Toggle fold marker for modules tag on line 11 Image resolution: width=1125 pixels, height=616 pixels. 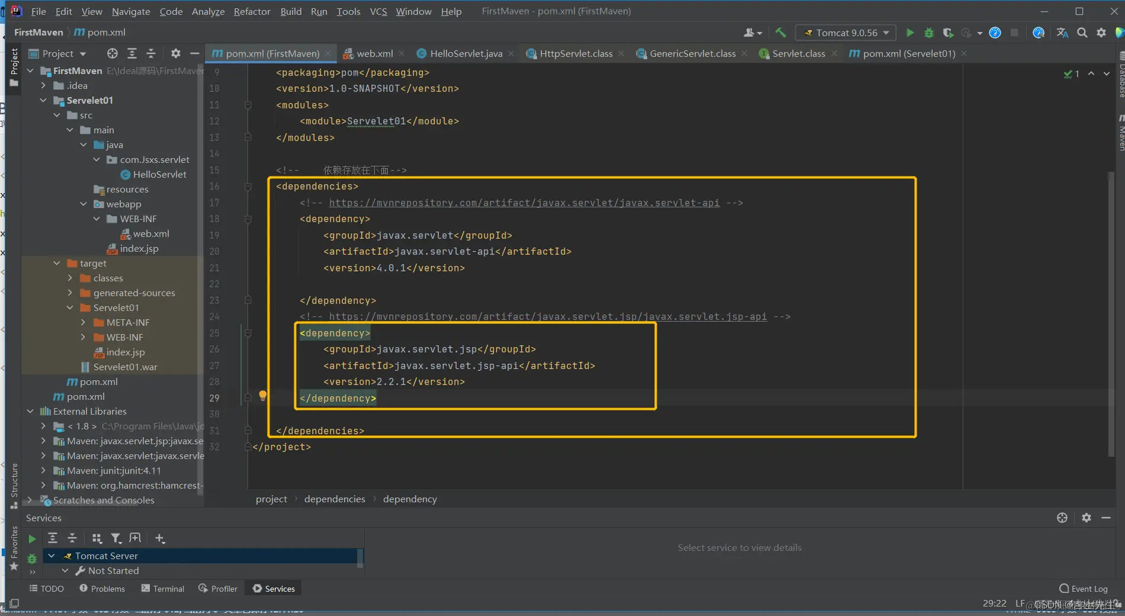click(x=248, y=105)
